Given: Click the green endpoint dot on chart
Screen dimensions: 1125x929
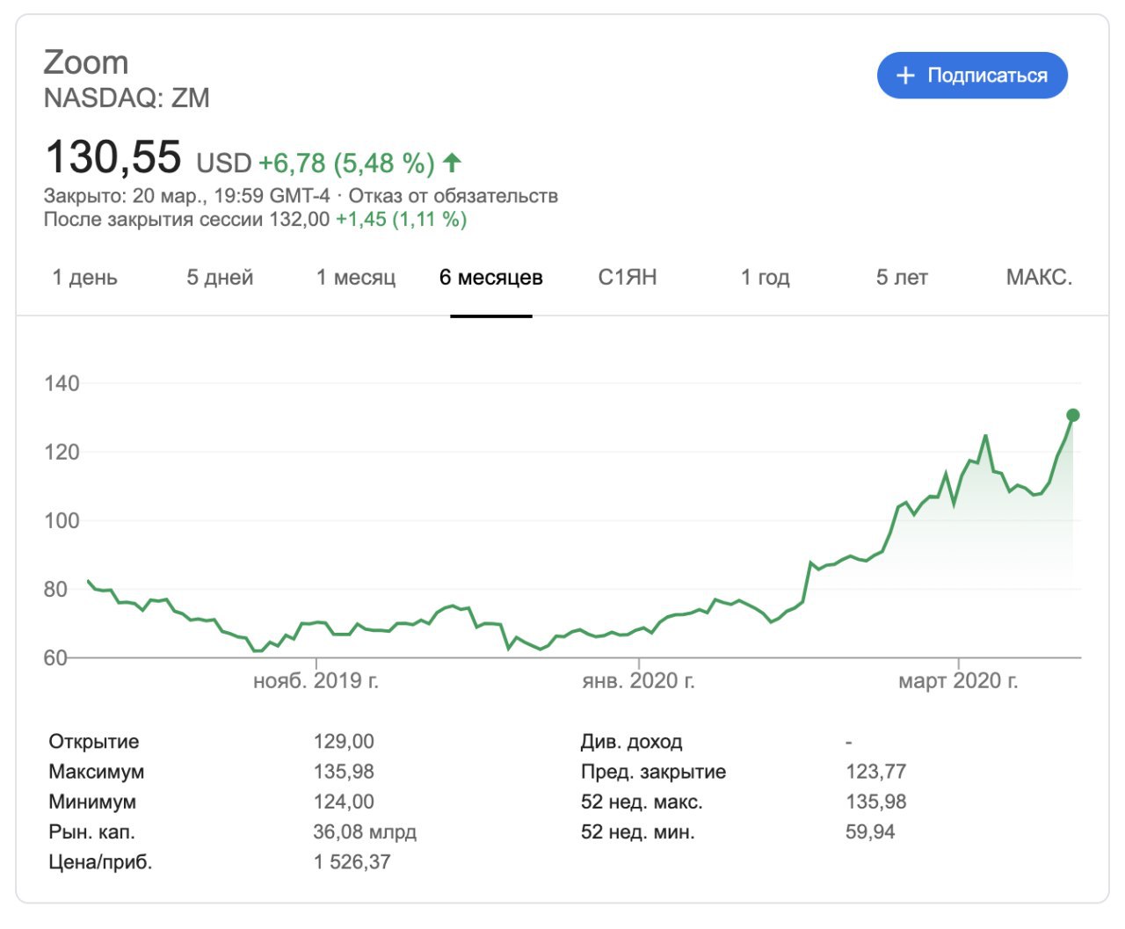Looking at the screenshot, I should coord(1072,415).
